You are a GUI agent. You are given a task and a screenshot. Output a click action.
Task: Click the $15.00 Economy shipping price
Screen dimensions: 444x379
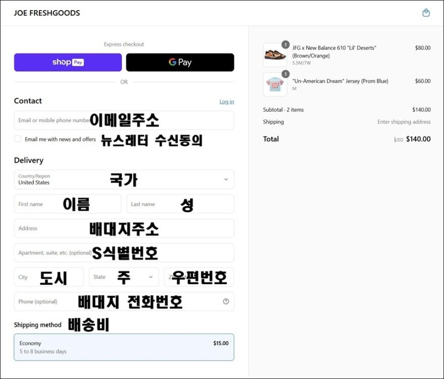tap(221, 343)
